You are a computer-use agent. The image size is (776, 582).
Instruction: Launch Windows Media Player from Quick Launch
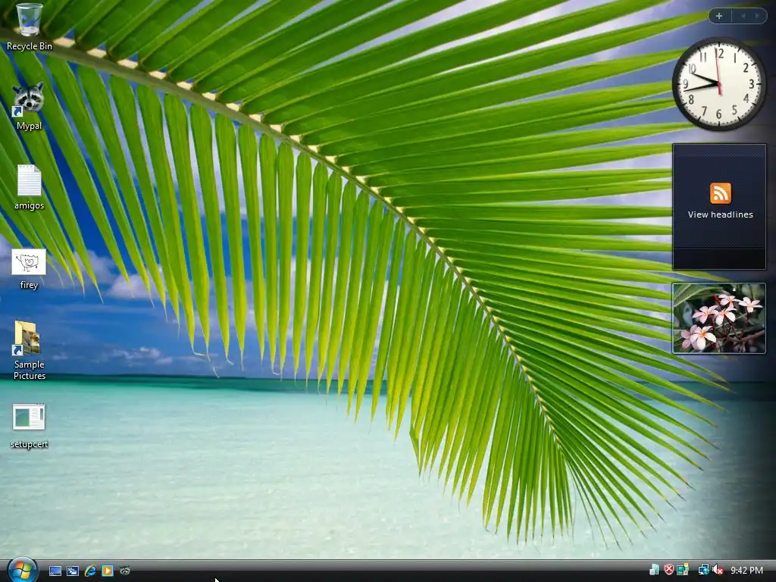108,571
